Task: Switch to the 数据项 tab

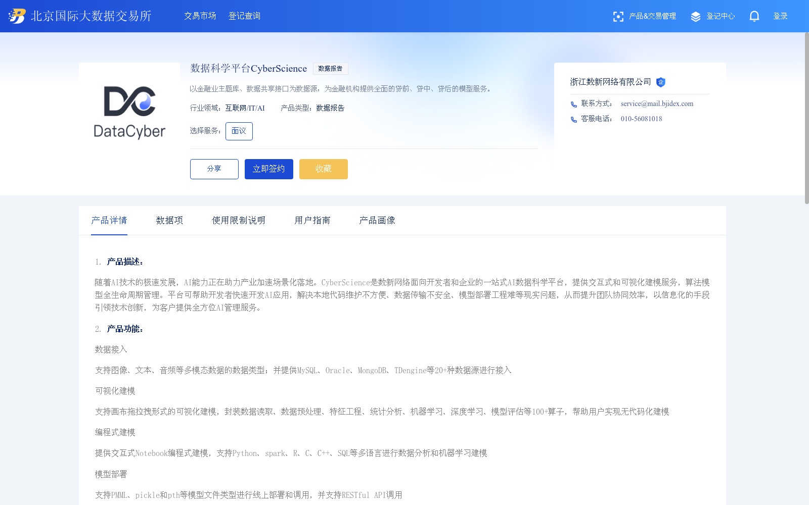Action: (169, 221)
